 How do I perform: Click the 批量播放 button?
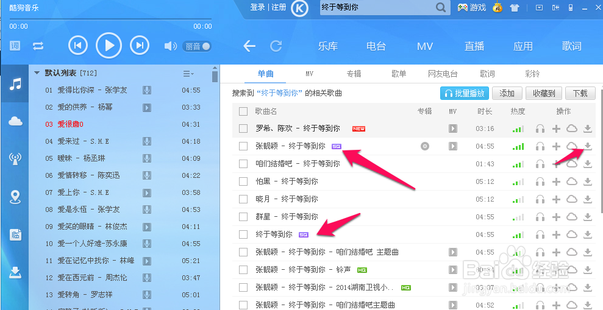tap(465, 93)
